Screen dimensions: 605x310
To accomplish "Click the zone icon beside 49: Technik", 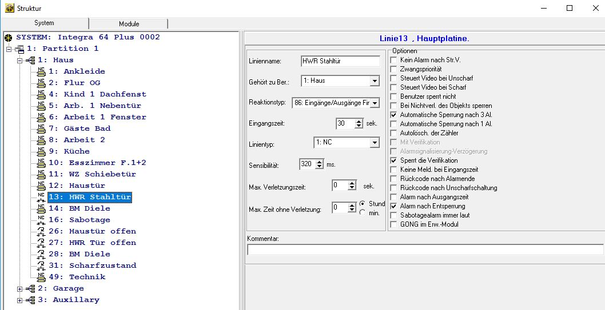I will click(x=41, y=277).
